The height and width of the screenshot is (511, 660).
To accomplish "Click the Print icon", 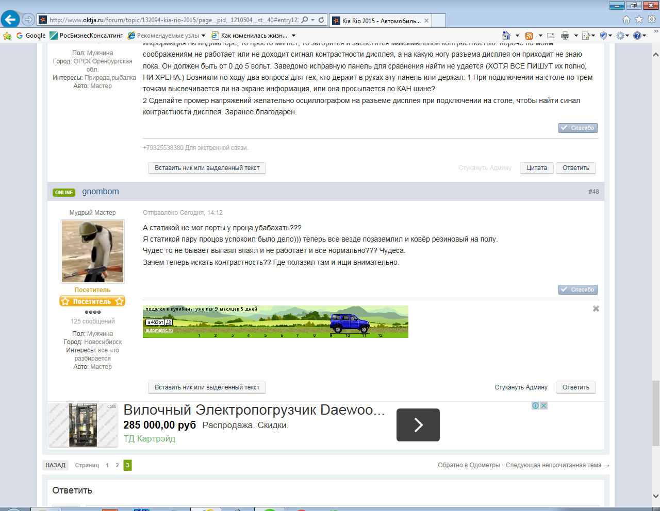I will (565, 36).
